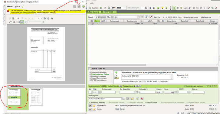Collapse the Details zu Nr. 29 section
Viewport: 220px width, 114px height.
(90, 69)
